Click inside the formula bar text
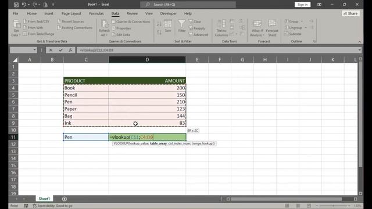This screenshot has height=209, width=372. click(217, 50)
